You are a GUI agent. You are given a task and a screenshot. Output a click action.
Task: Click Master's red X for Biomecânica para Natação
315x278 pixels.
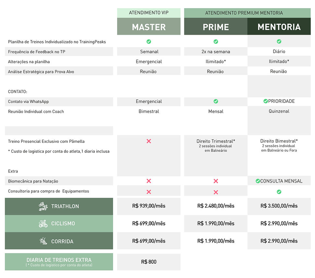(x=149, y=181)
